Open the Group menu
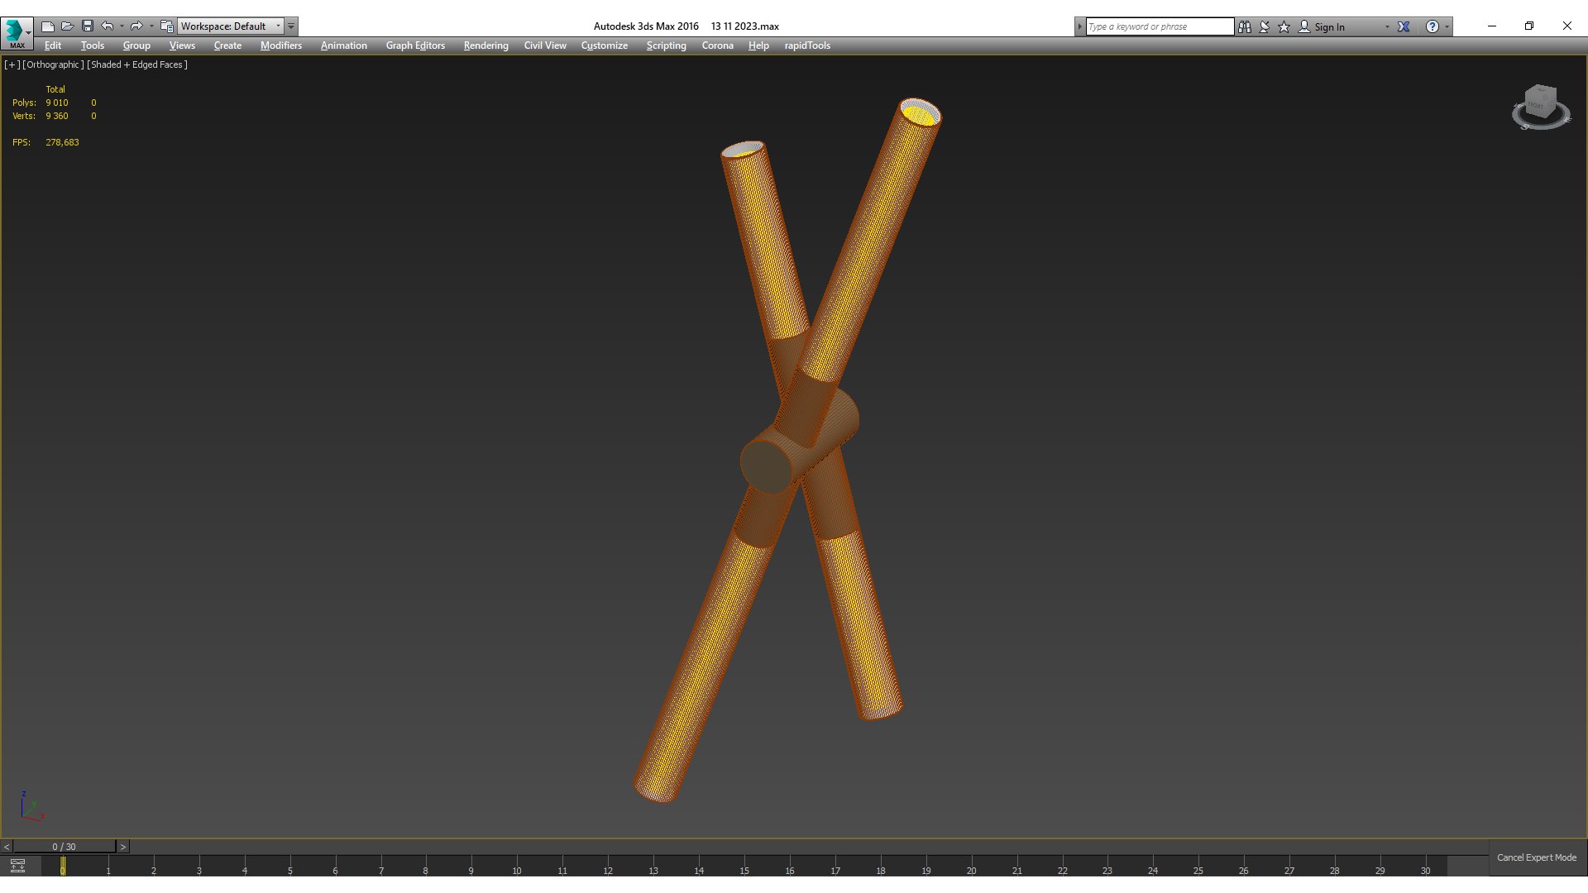Screen dimensions: 1588x893 (x=136, y=45)
